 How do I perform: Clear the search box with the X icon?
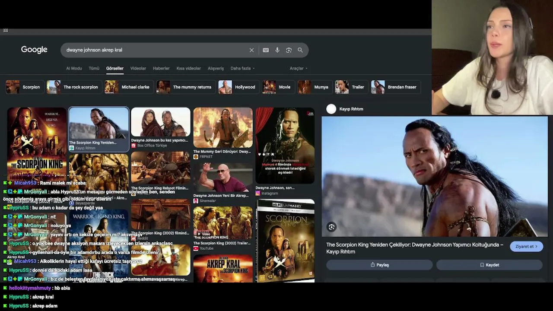pos(251,50)
